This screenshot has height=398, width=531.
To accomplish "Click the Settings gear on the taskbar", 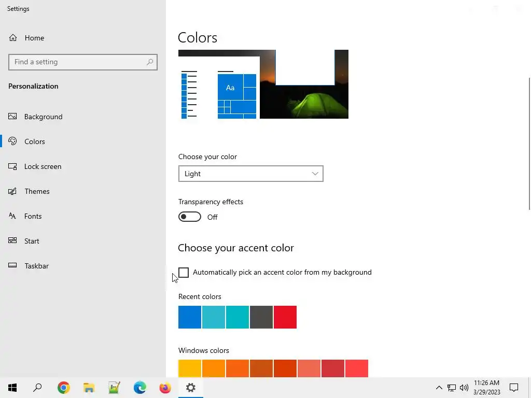I will 191,388.
